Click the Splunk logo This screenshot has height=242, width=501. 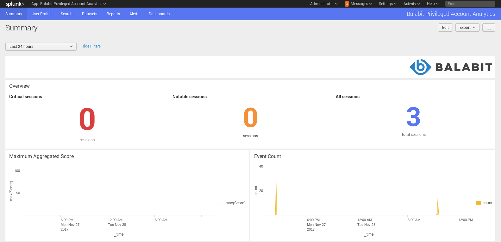(15, 4)
